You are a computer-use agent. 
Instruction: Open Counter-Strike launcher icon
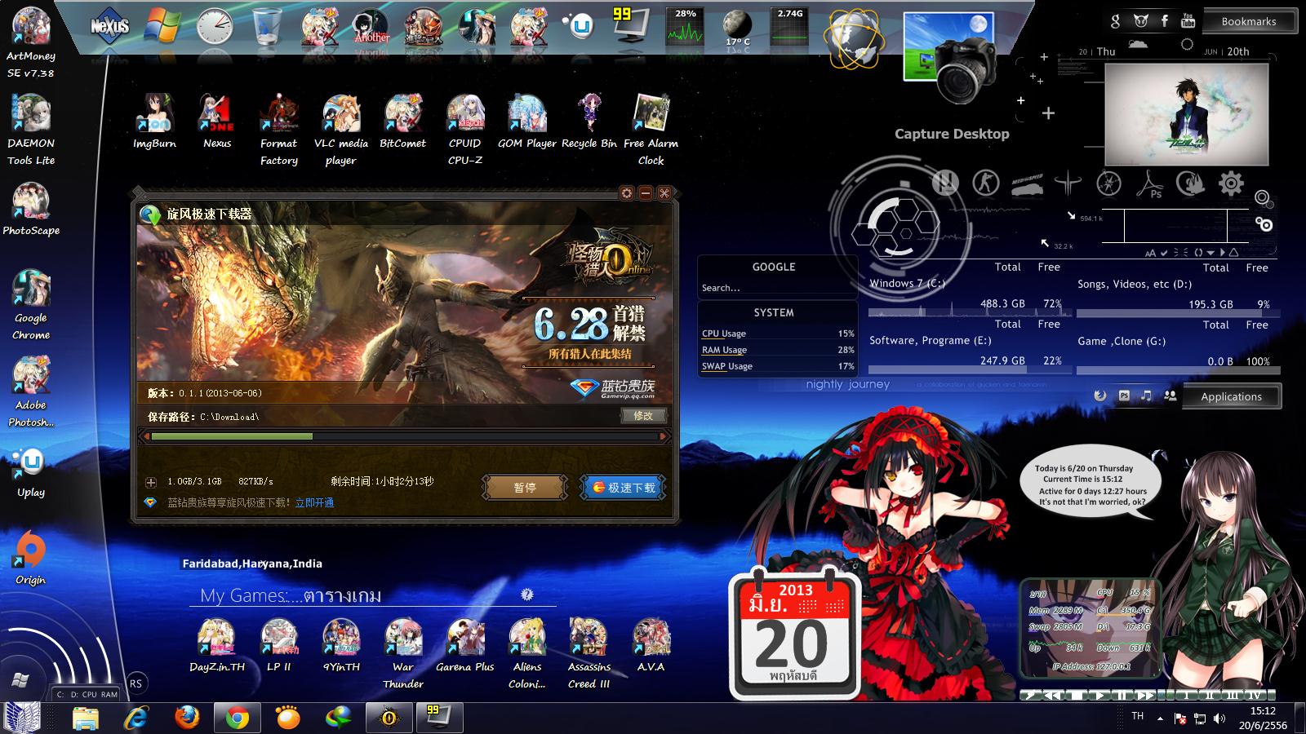point(986,183)
